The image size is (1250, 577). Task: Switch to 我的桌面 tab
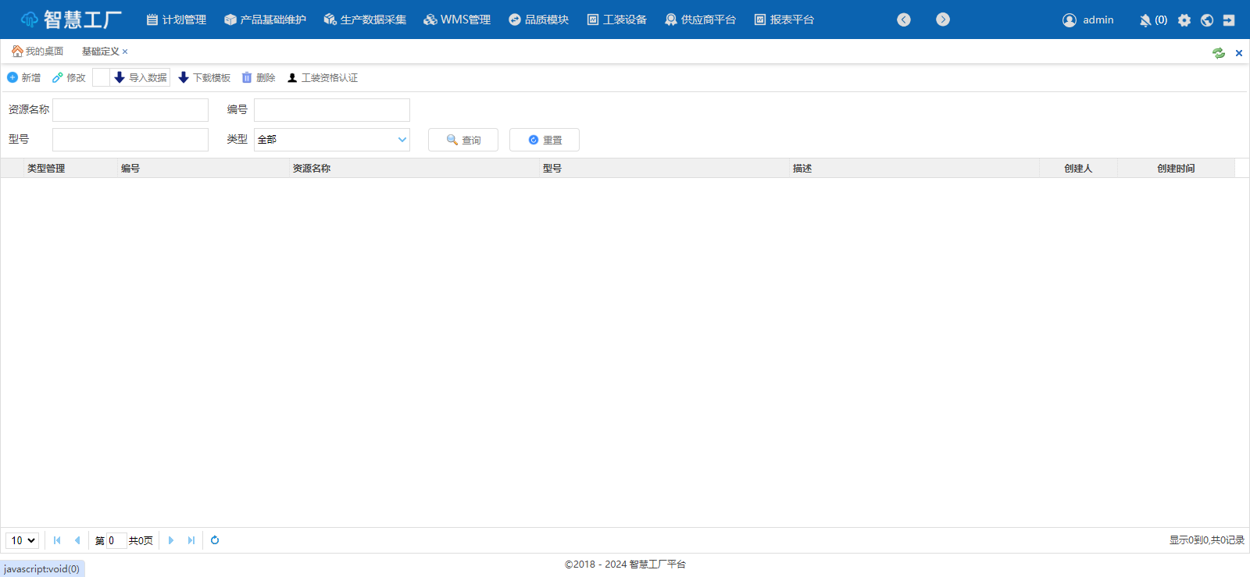[37, 52]
